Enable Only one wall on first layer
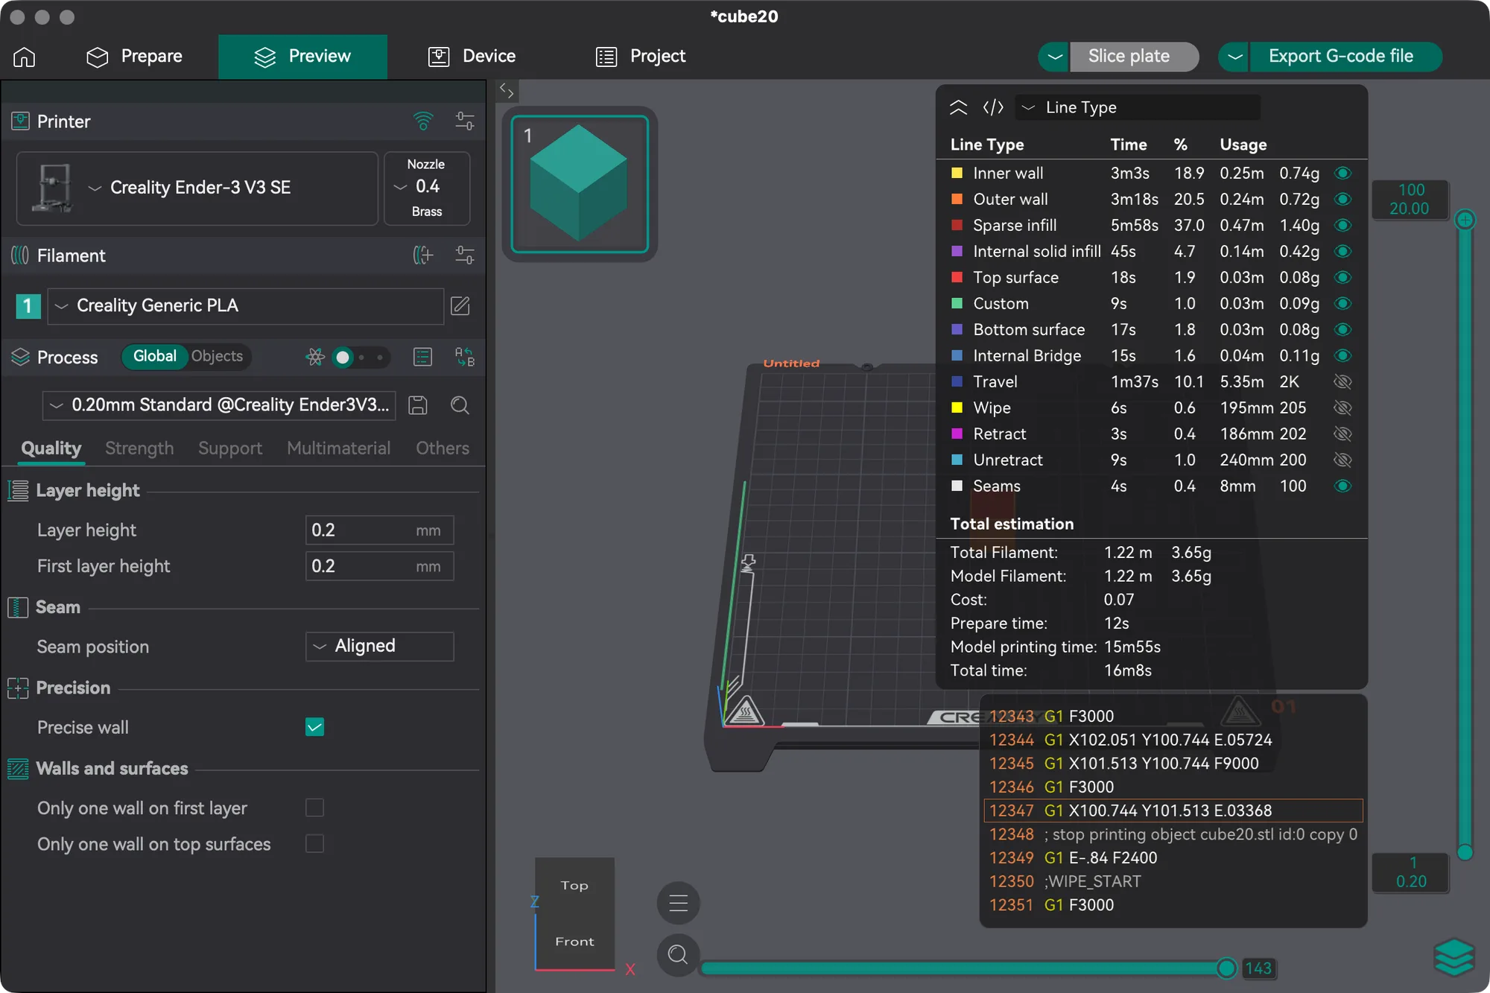Screen dimensions: 1490x993 click(315, 808)
